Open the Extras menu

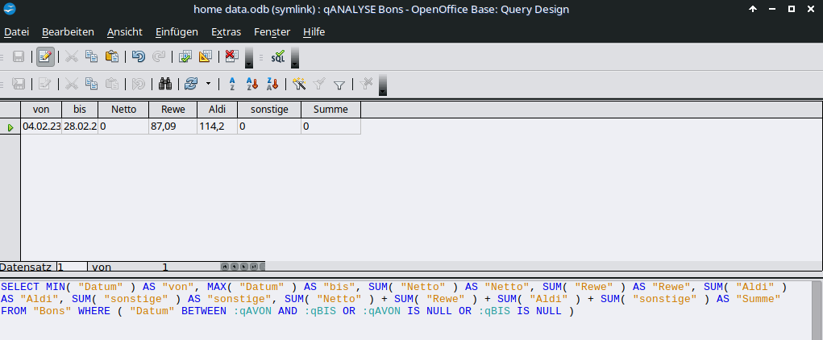(226, 32)
